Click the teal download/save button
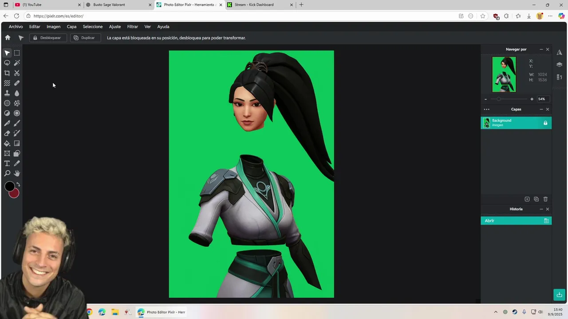 click(x=559, y=295)
